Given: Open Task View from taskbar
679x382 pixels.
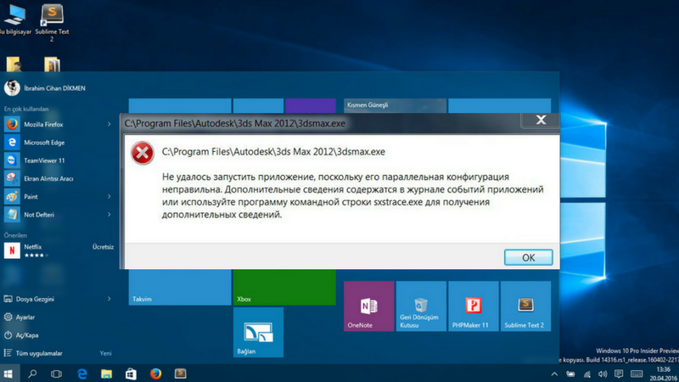Looking at the screenshot, I should tap(56, 374).
